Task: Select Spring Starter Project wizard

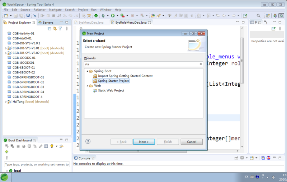Action: [x=111, y=81]
